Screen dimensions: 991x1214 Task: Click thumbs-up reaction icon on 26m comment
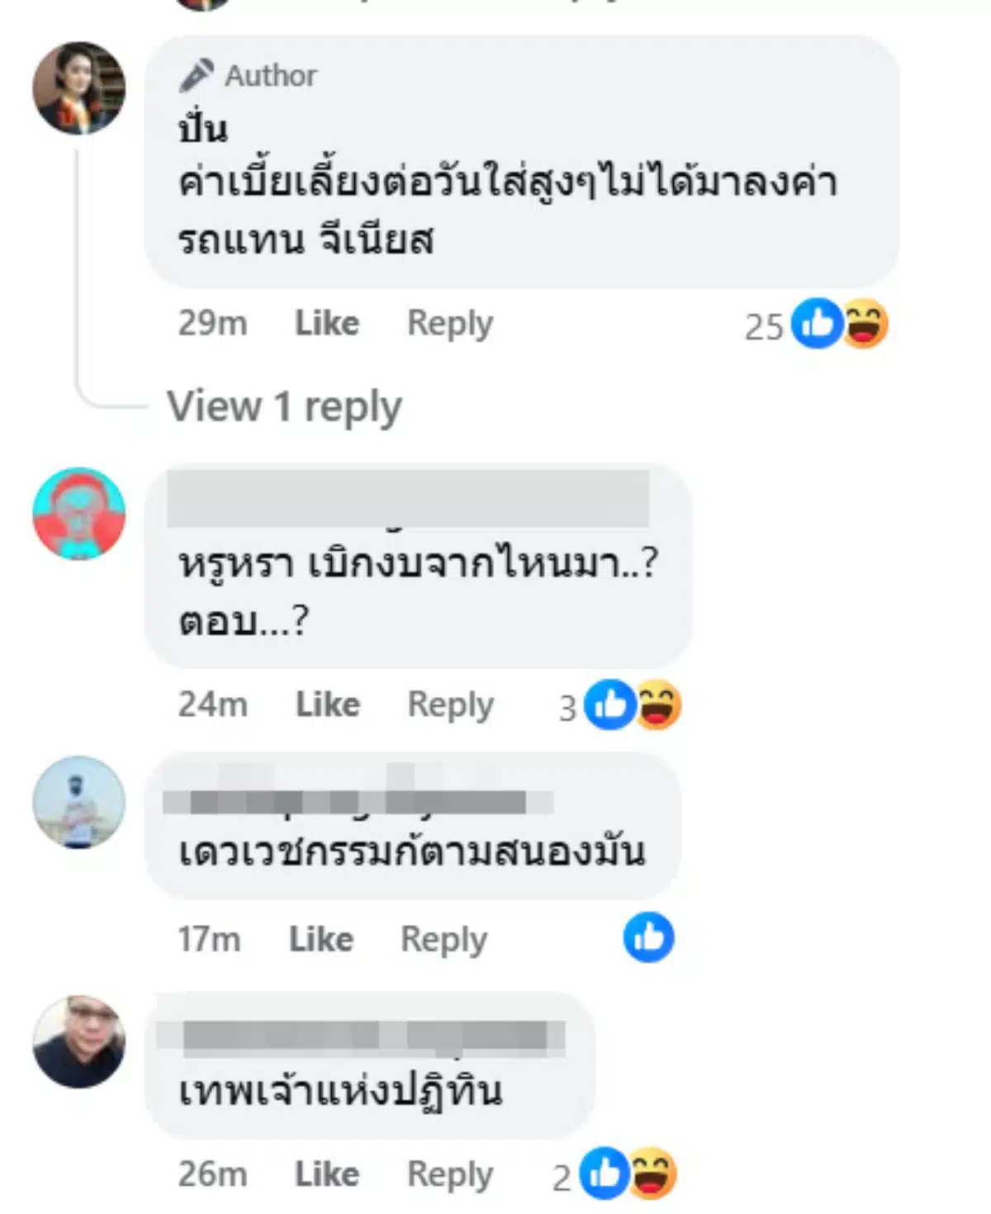tap(605, 1174)
